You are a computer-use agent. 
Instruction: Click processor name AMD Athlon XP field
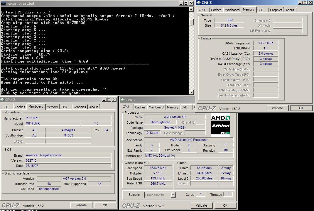(x=175, y=117)
